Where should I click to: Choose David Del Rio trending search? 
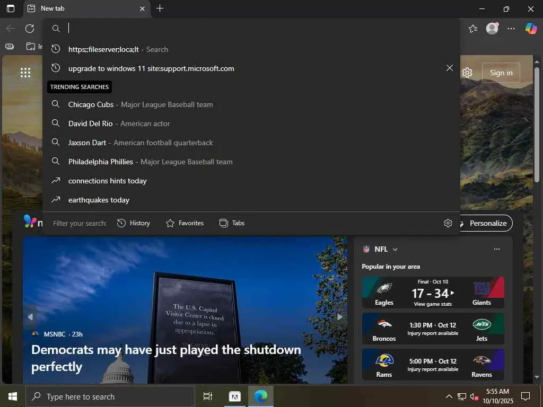251,123
